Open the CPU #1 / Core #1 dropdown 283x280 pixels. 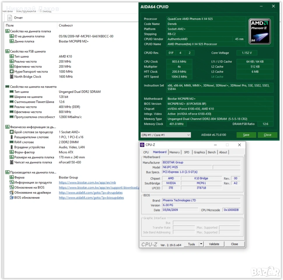[166, 135]
